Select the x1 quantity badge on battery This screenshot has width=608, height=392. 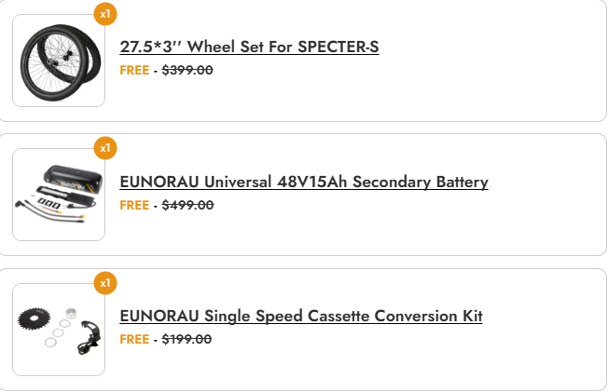pyautogui.click(x=105, y=147)
